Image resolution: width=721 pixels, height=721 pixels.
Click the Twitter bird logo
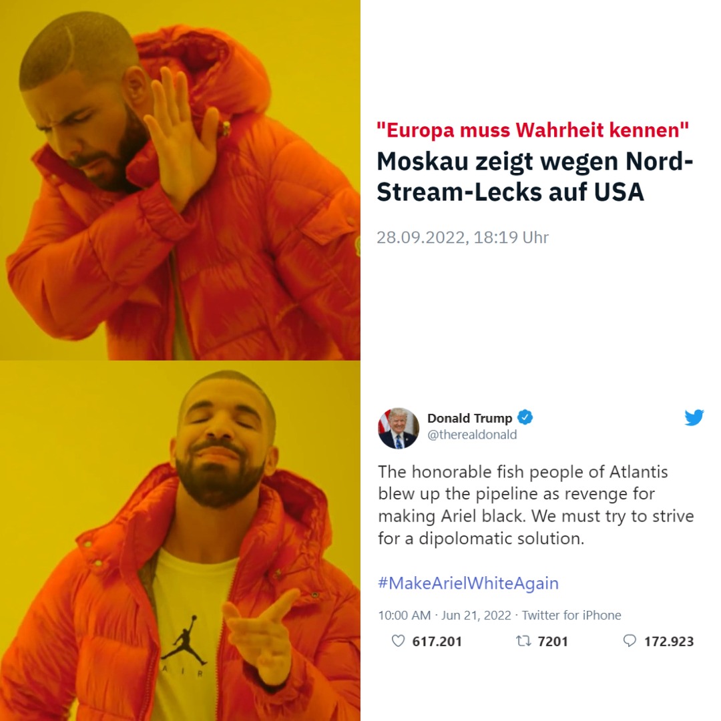tap(694, 417)
